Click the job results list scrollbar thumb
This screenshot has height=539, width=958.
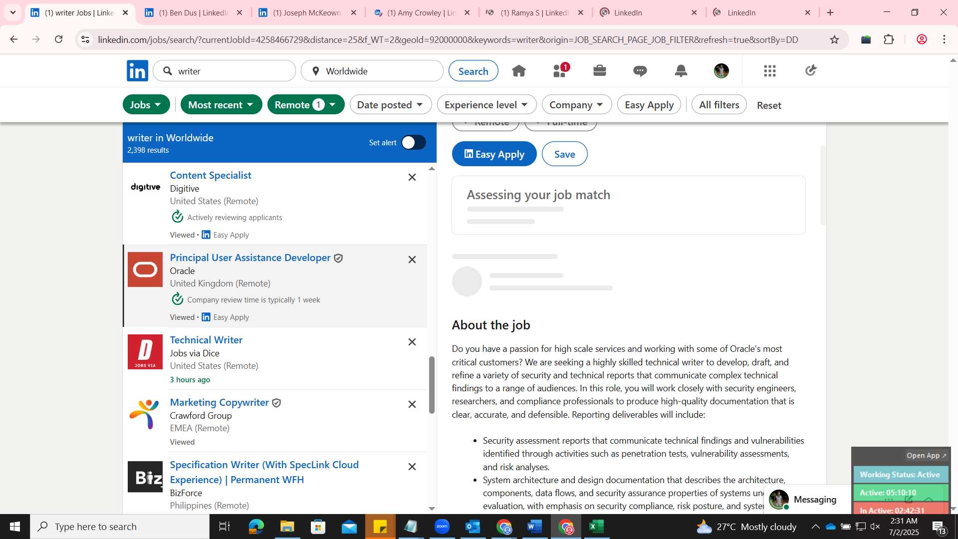(432, 385)
